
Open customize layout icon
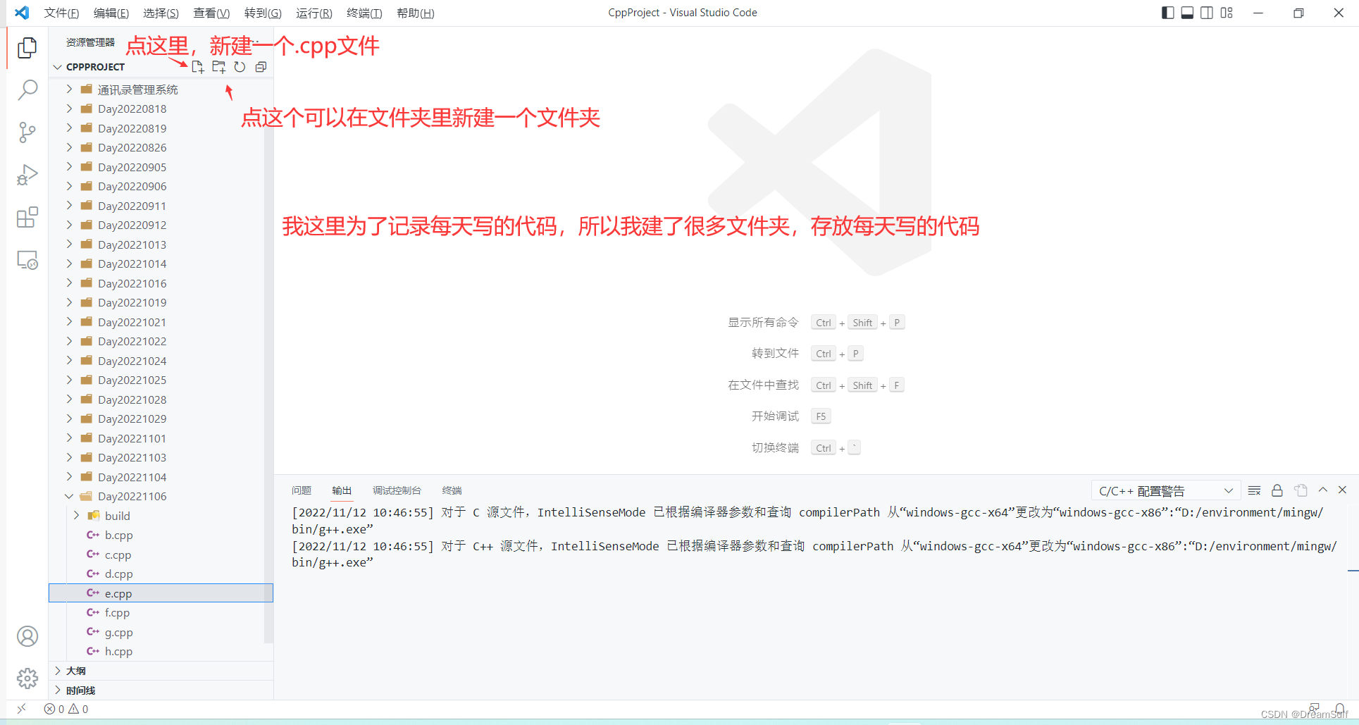[1227, 13]
